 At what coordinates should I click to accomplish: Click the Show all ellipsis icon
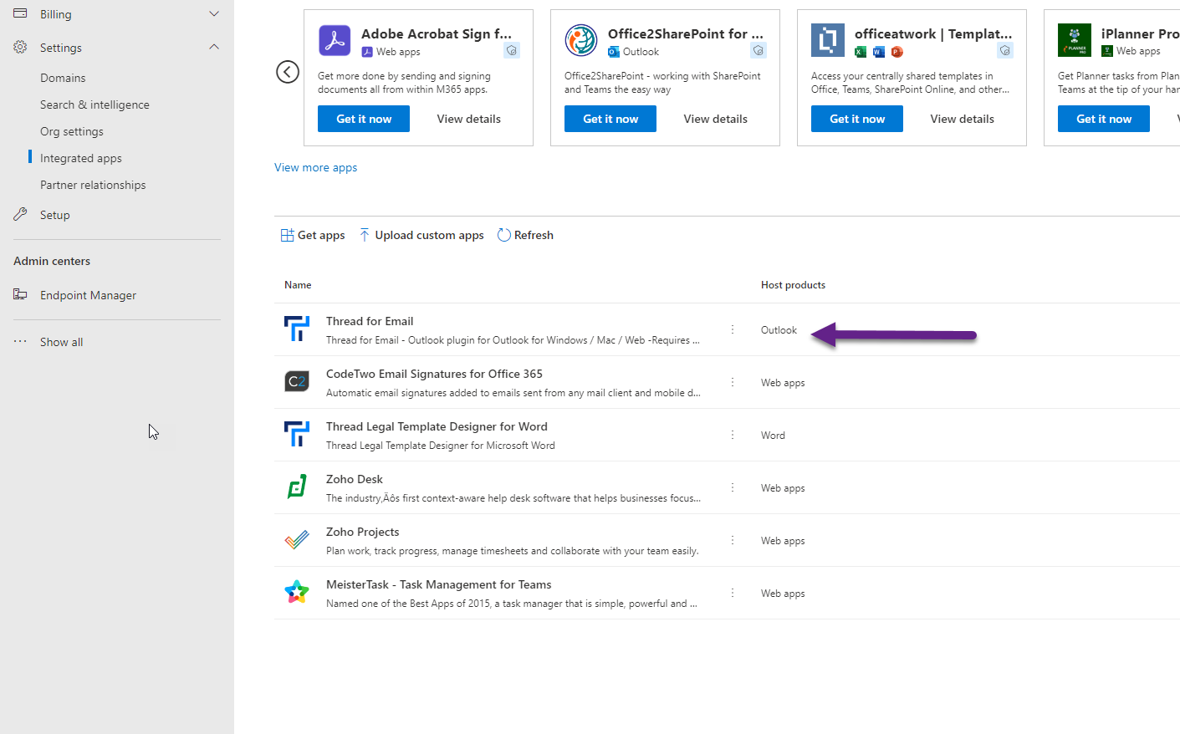20,341
